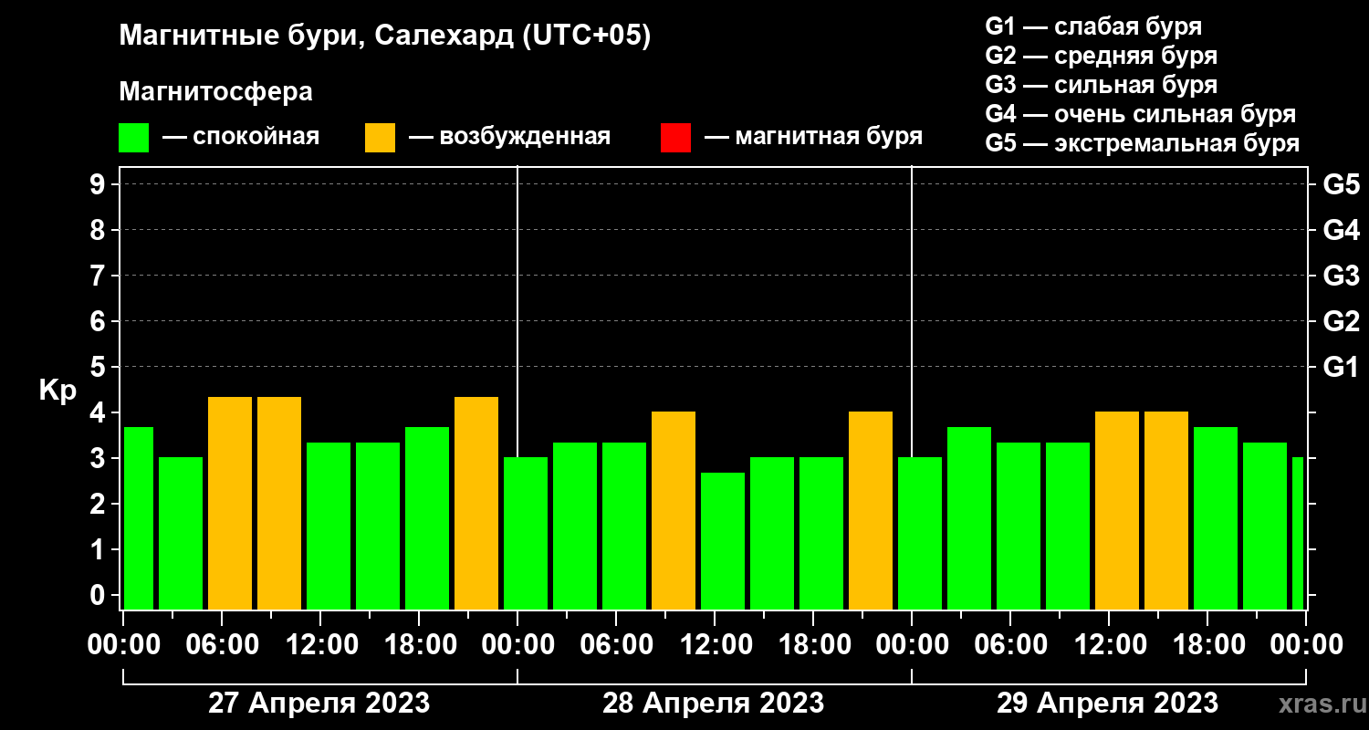The height and width of the screenshot is (730, 1369).
Task: Click the '27 Апреля 2023' date label
Action: pos(319,704)
